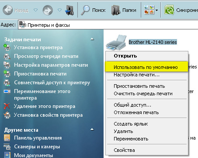Choose Создать ярлык menu item
The height and width of the screenshot is (158, 198).
tap(147, 124)
